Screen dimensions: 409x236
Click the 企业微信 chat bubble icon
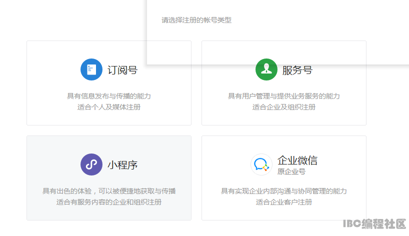tap(261, 164)
